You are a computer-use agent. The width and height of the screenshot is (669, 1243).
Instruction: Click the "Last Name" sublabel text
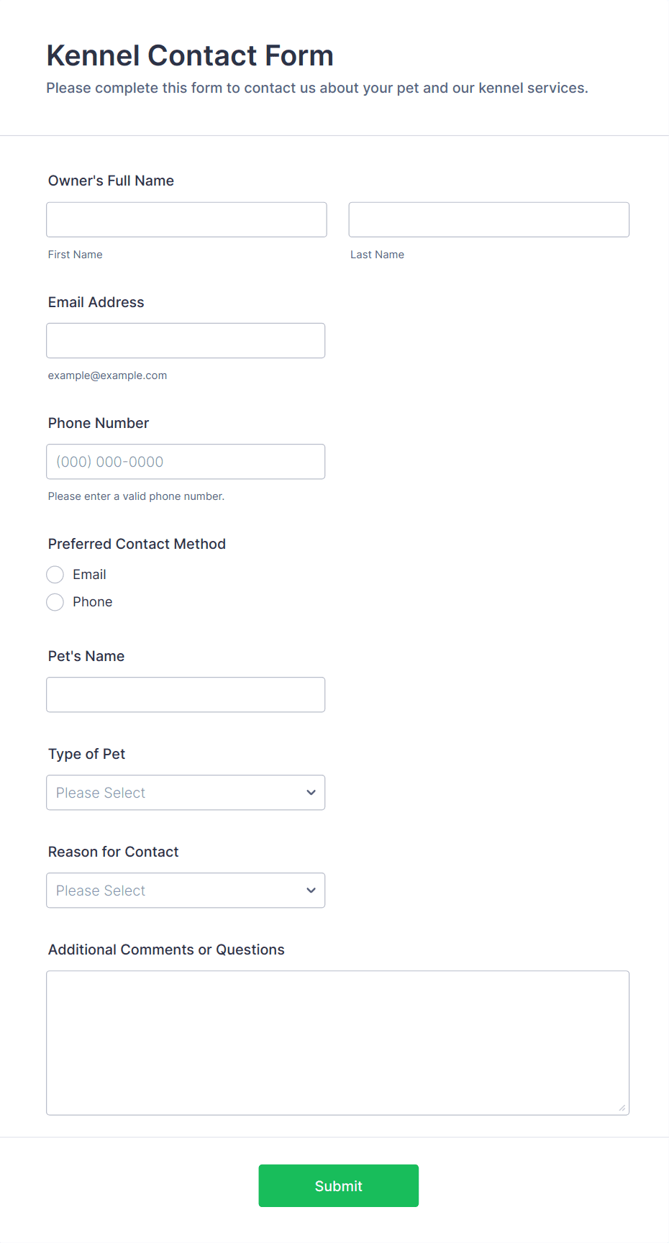tap(377, 255)
